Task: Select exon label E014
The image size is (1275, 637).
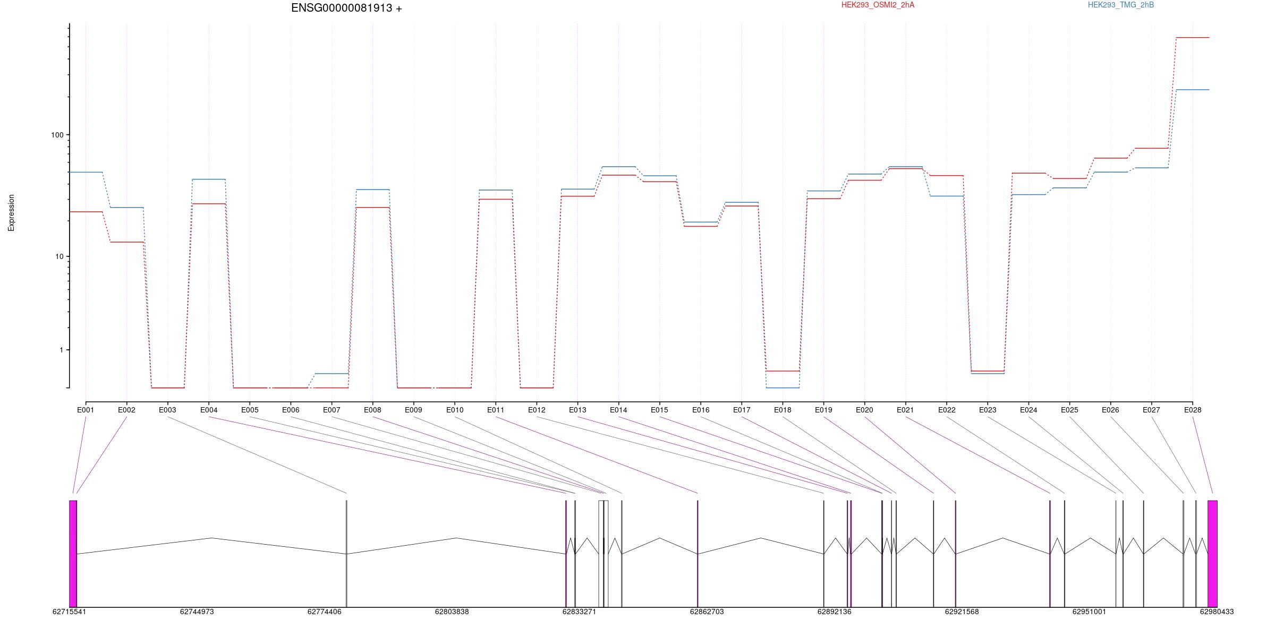Action: [618, 410]
